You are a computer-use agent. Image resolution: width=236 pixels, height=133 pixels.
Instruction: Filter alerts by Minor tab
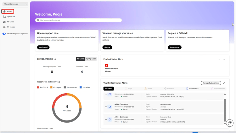click(x=148, y=89)
